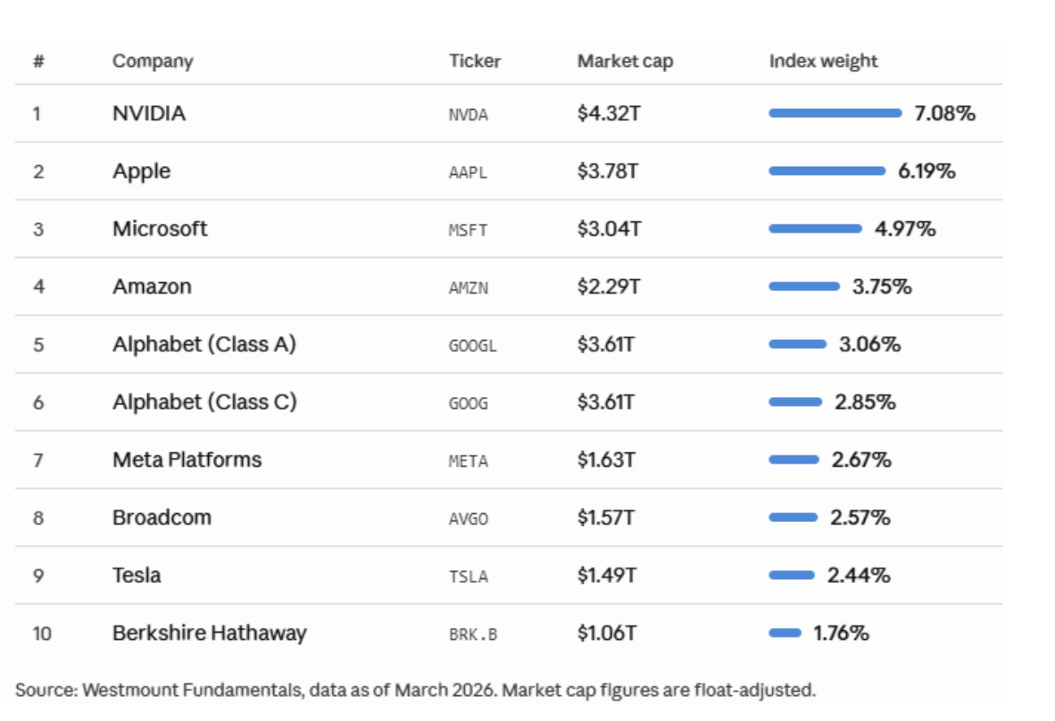Screen dimensions: 1055x721
Task: Click rank number 5 in GOOGL row
Action: (38, 345)
